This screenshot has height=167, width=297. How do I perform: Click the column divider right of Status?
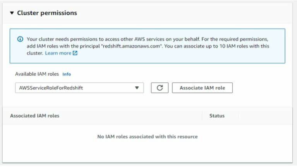(239, 116)
